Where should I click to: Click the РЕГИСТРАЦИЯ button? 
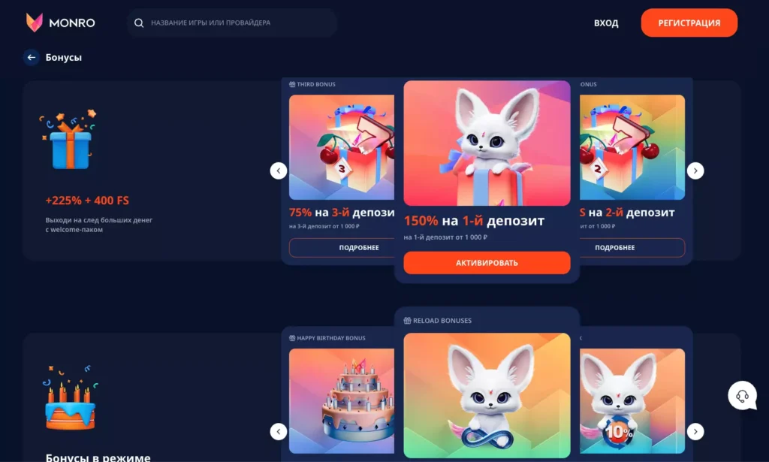click(689, 23)
